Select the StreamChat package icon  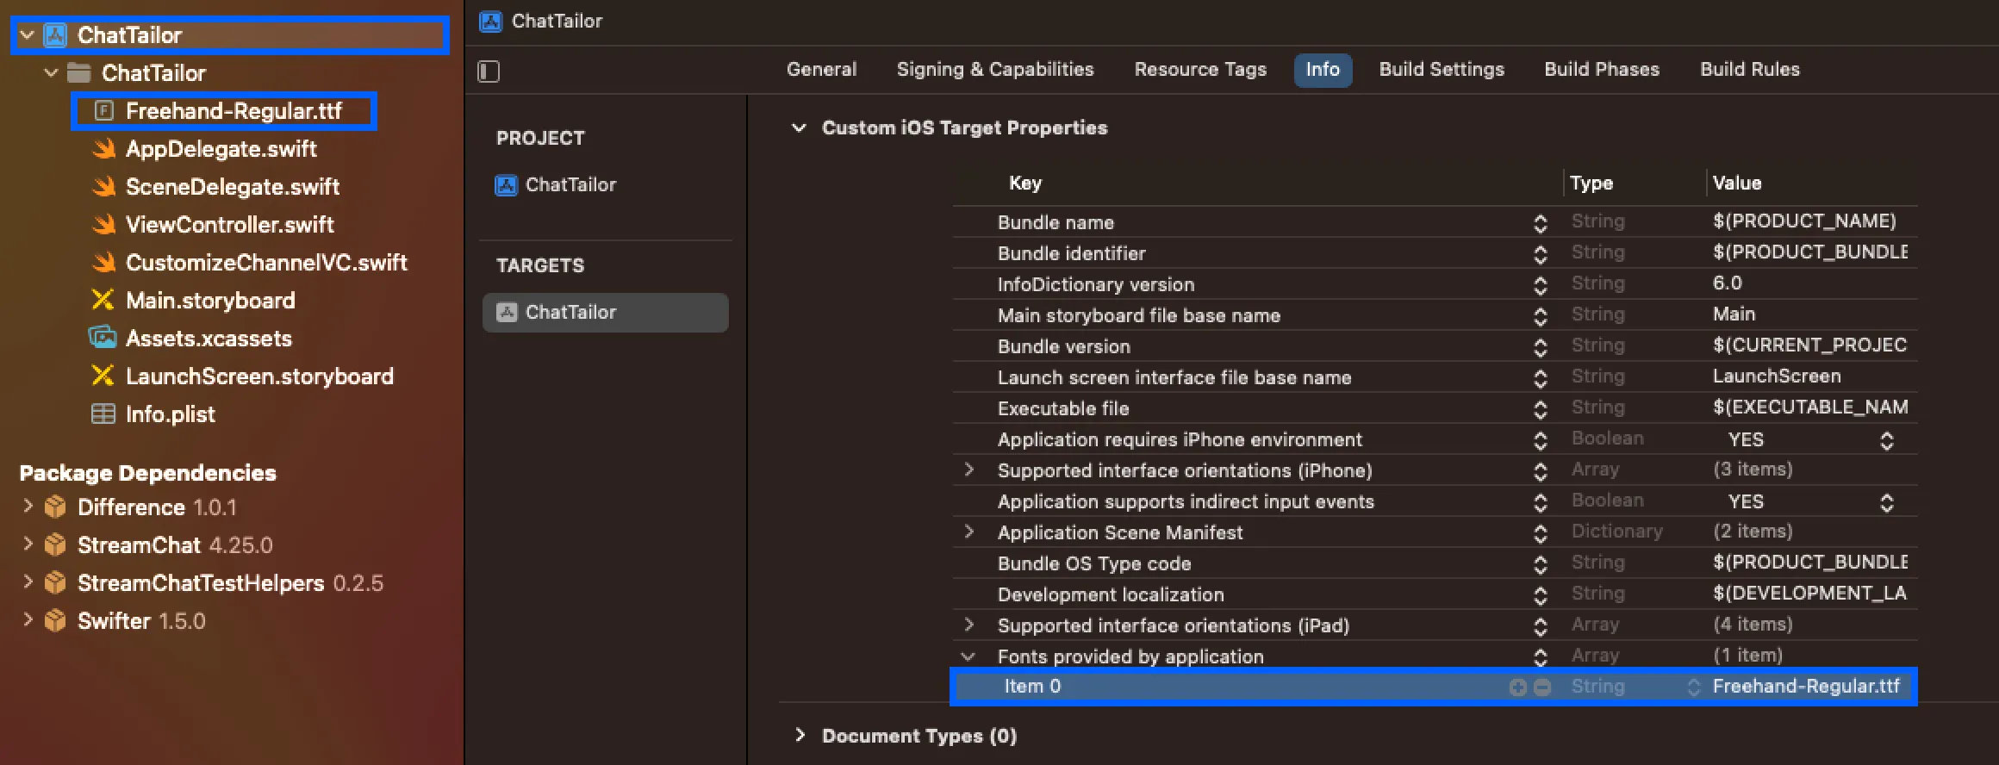pyautogui.click(x=55, y=544)
